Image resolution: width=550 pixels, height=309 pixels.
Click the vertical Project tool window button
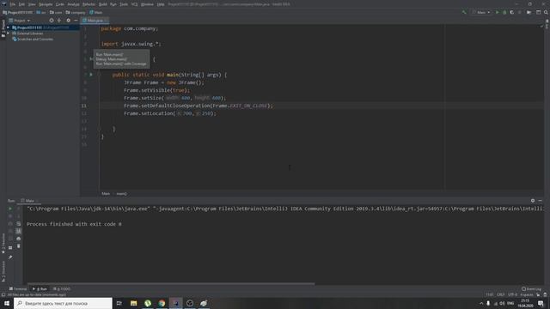coord(3,27)
